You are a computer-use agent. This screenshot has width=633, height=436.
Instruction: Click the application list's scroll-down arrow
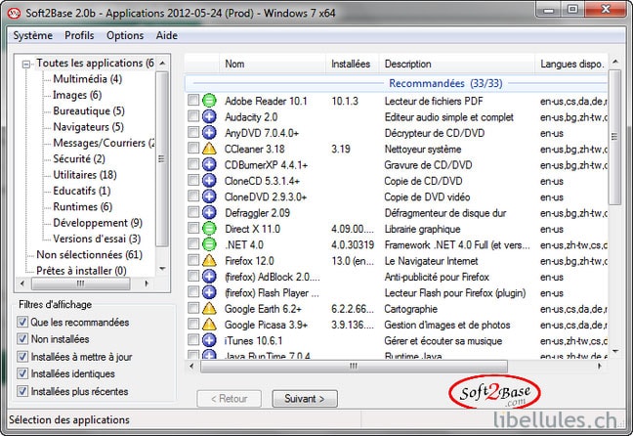pyautogui.click(x=614, y=352)
